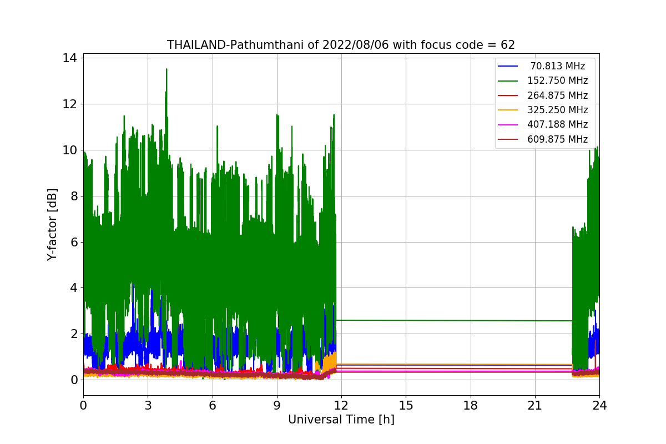
Task: Click the 'Y-factor [dB]' axis label
Action: click(x=52, y=224)
